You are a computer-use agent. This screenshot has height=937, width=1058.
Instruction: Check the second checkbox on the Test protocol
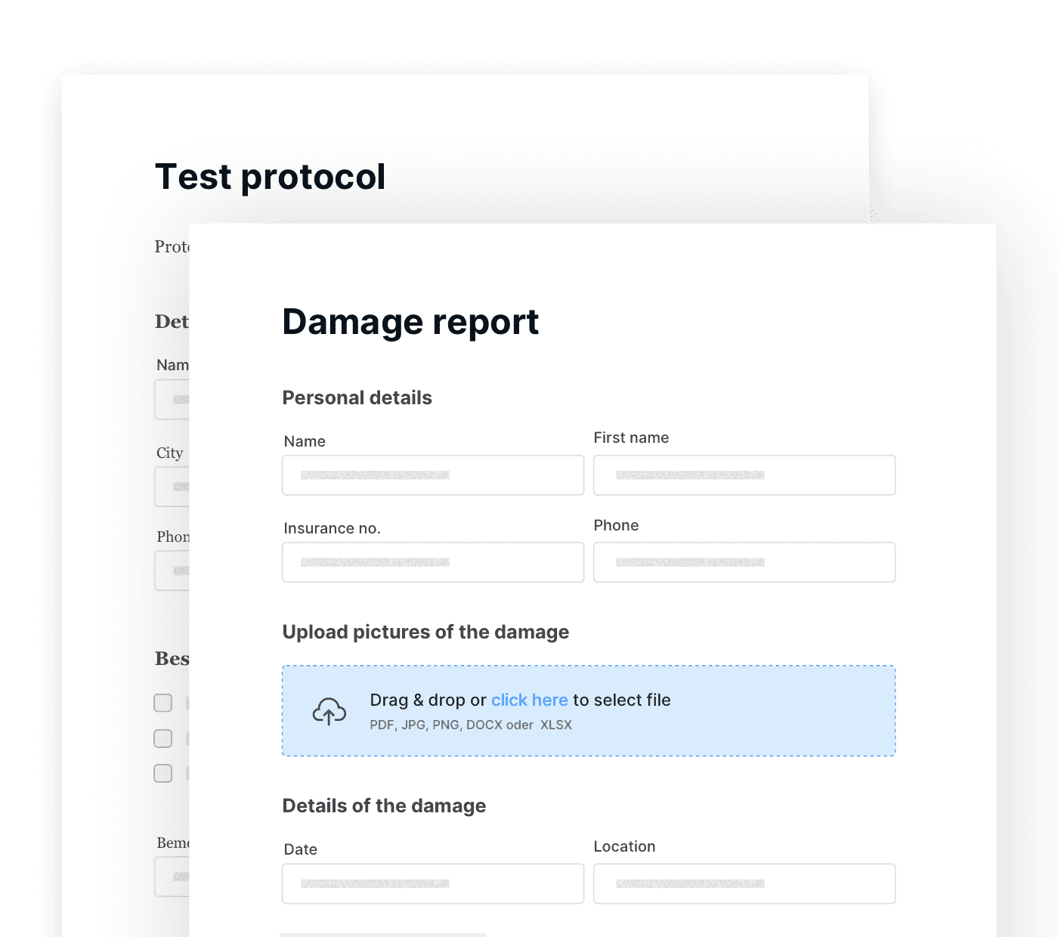(x=162, y=738)
